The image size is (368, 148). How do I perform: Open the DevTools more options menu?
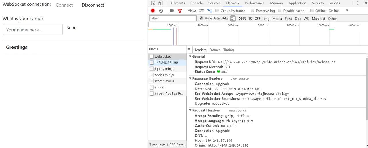[358, 3]
